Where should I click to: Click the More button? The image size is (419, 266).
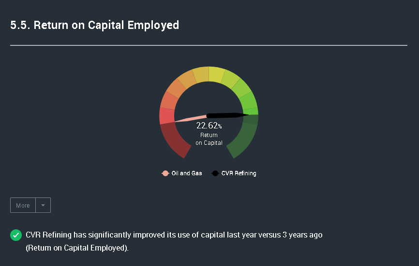click(x=23, y=205)
